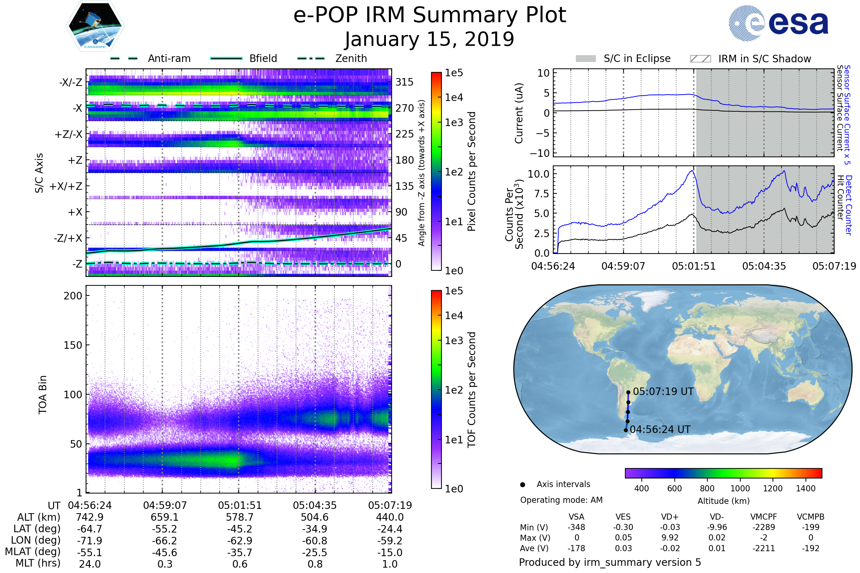Click the Zenith dash-dot legend marker

coord(311,58)
